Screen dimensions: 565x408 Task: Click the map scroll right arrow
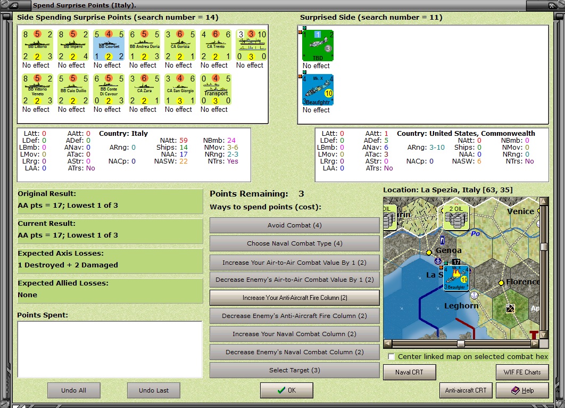535,344
